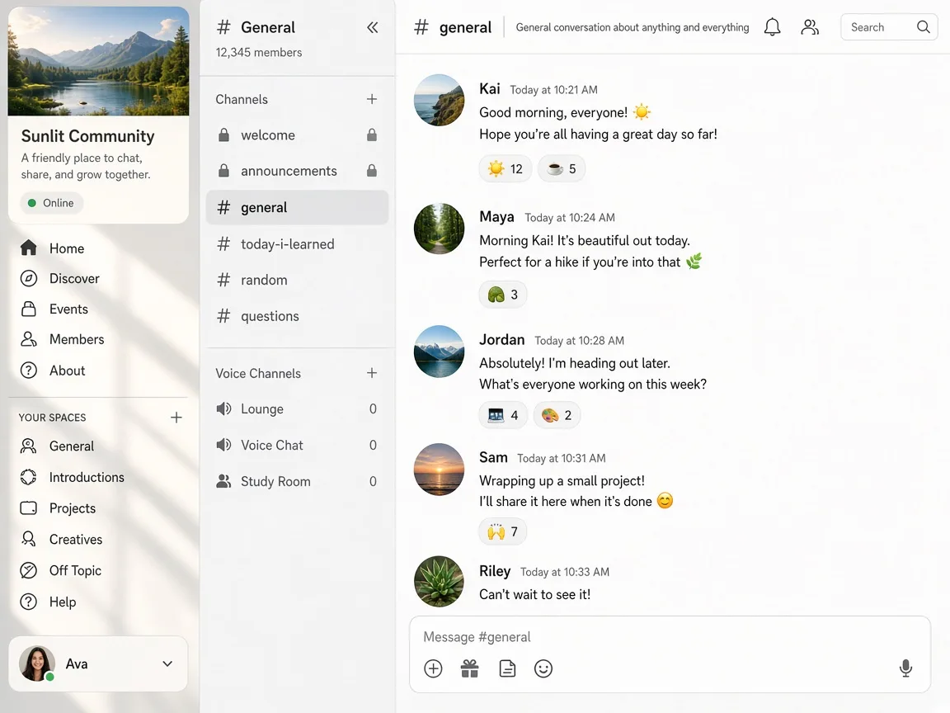Click the Riley username
Screen dimensions: 950x713
pos(495,571)
